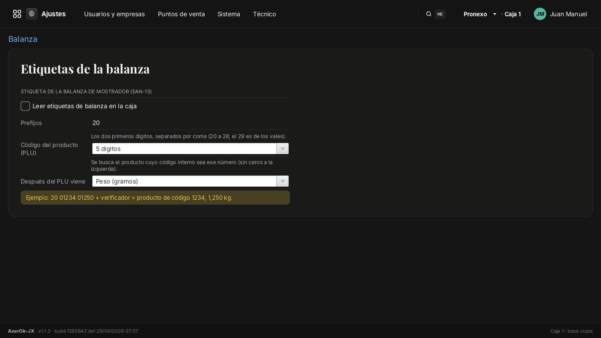Click the Se busca el producto help text
The width and height of the screenshot is (601, 338).
182,165
